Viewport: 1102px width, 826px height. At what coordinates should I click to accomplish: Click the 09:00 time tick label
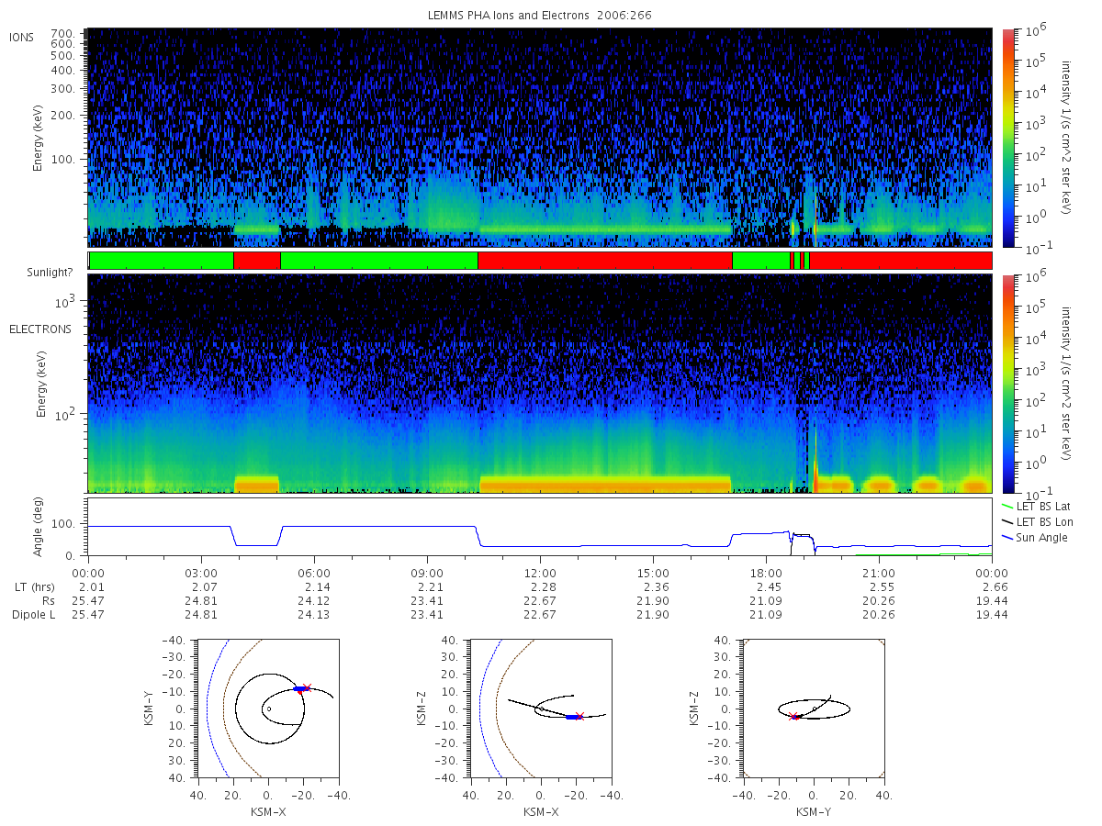(427, 572)
